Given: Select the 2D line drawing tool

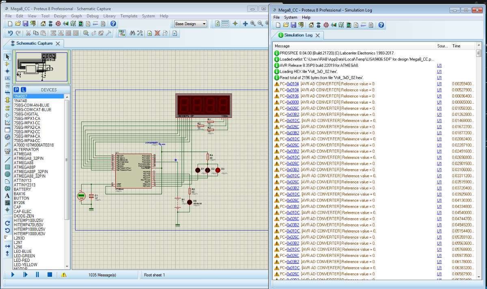Looking at the screenshot, I should [7, 160].
